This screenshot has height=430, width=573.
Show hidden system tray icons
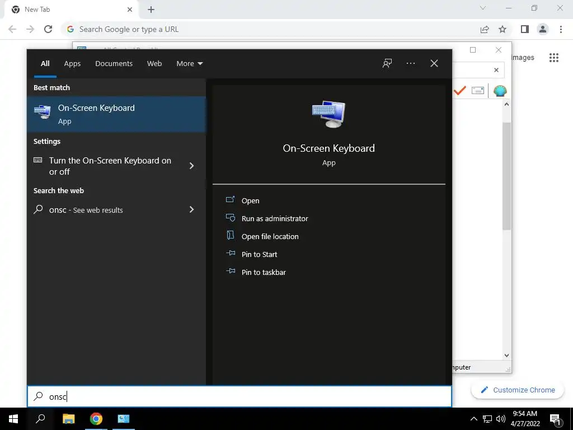(x=473, y=419)
